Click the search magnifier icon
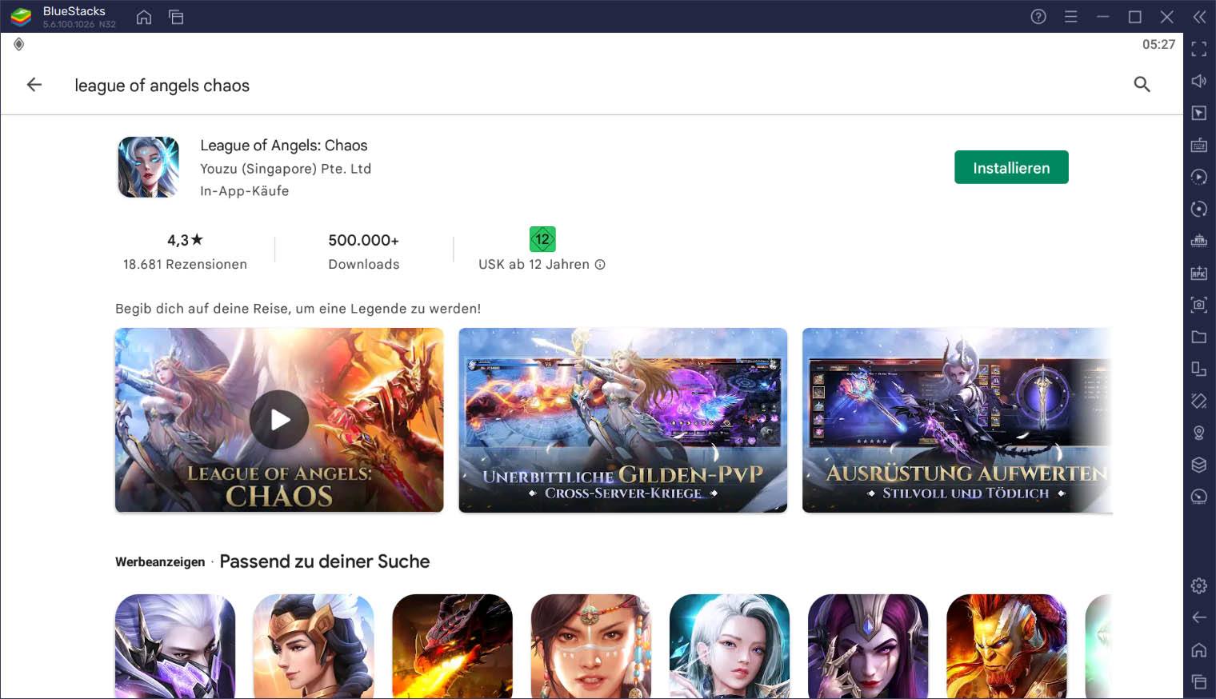The width and height of the screenshot is (1216, 699). pyautogui.click(x=1142, y=84)
